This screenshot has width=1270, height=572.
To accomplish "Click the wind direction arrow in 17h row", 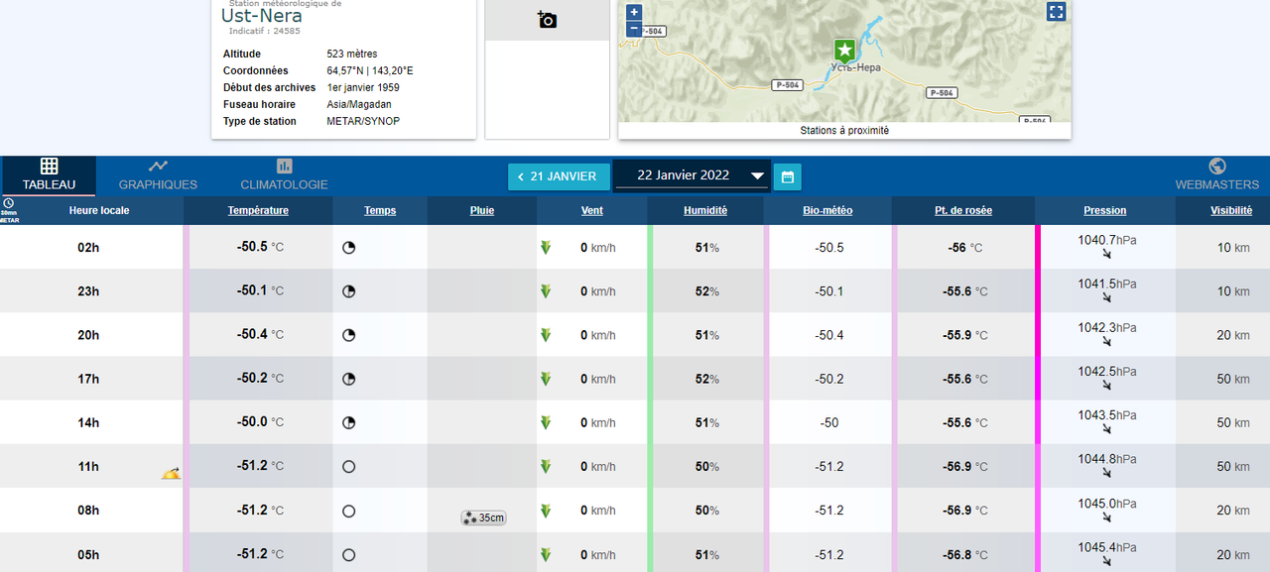I will pos(545,379).
